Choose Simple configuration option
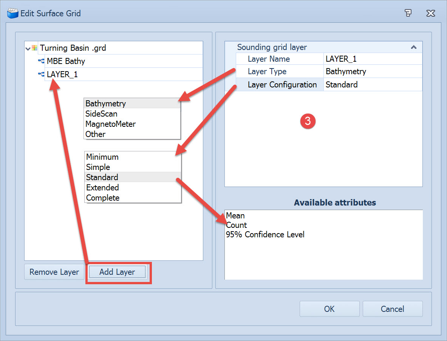Screen dimensions: 447x341 (x=133, y=167)
